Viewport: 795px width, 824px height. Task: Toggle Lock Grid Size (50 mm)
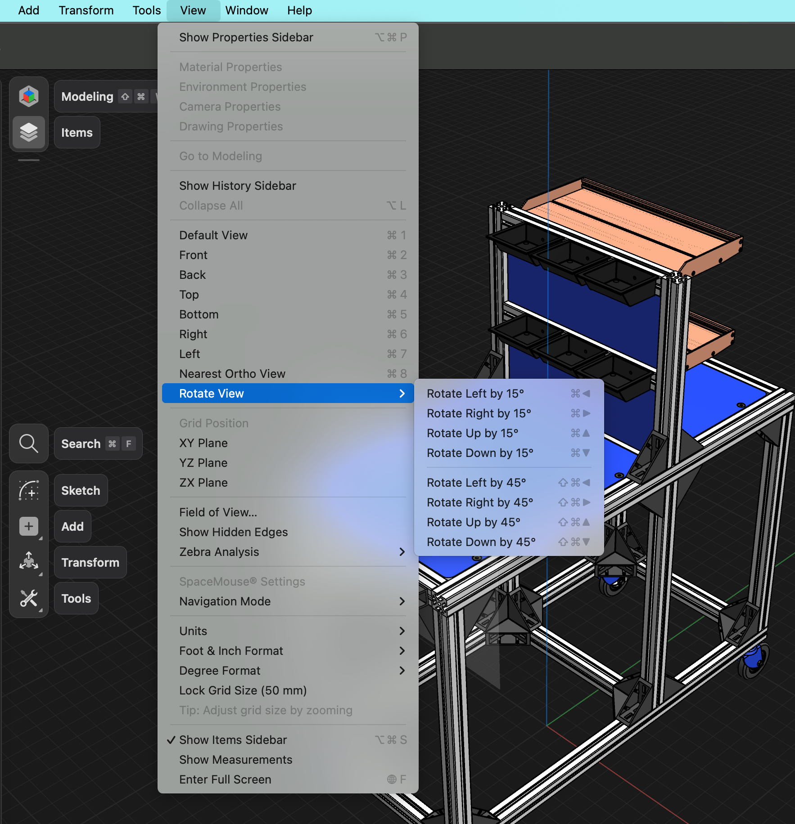coord(288,690)
